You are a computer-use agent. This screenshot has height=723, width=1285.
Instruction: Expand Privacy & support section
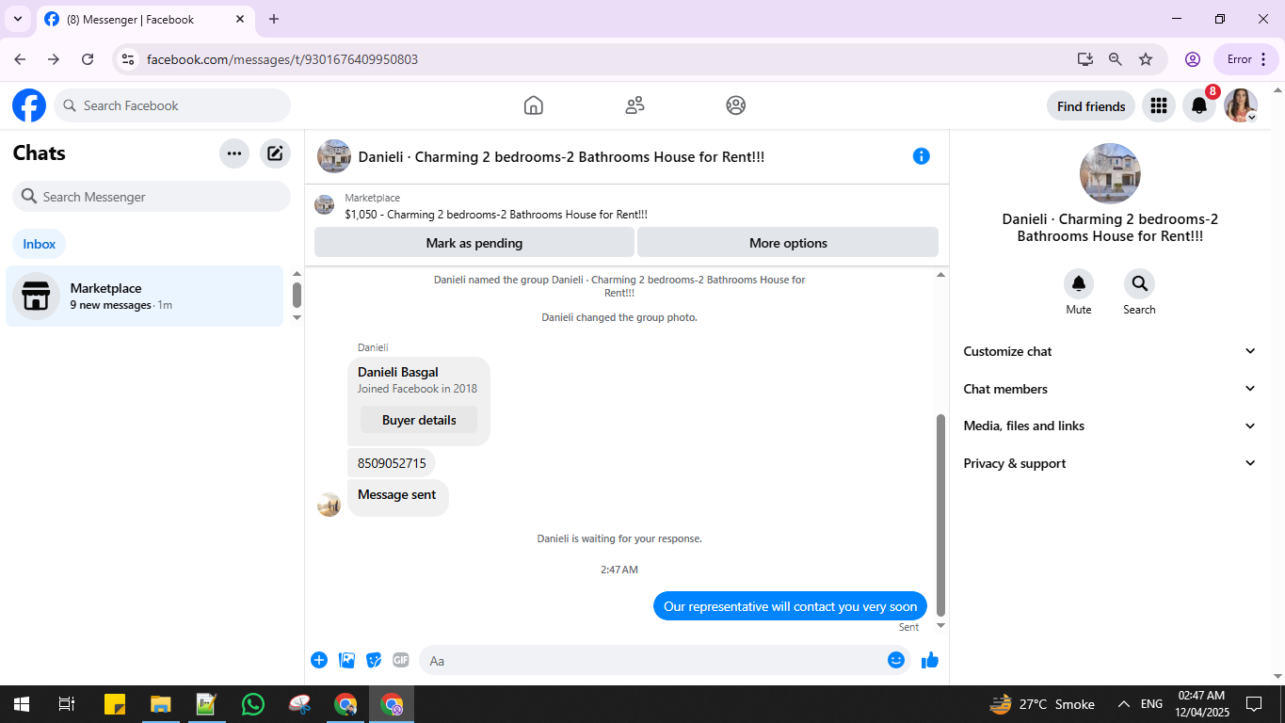point(1110,463)
